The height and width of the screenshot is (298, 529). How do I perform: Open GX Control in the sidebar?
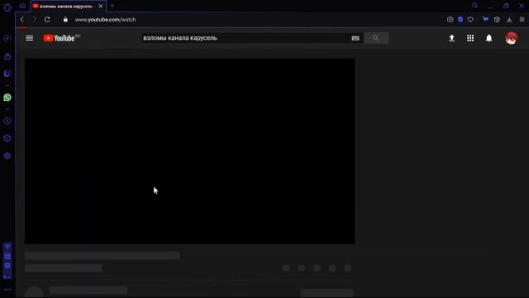click(x=7, y=39)
